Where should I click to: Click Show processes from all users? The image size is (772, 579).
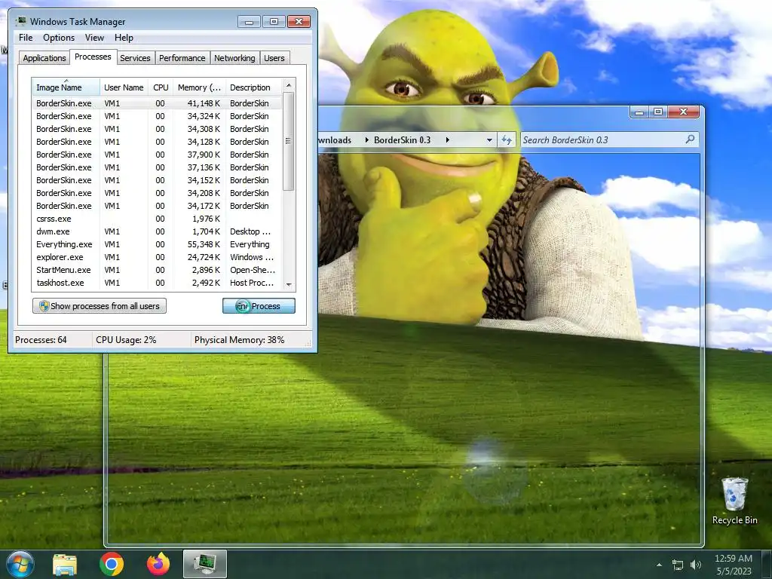[x=100, y=306]
